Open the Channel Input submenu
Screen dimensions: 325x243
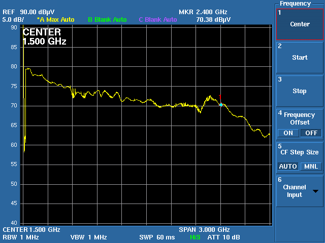point(300,191)
